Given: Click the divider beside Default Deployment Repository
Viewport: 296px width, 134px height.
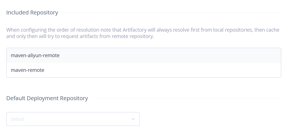Looking at the screenshot, I should [x=187, y=98].
